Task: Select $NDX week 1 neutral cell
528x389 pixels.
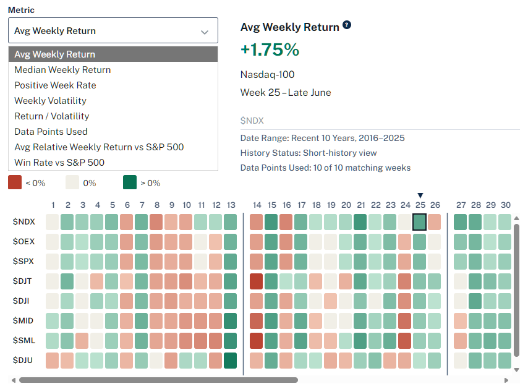Action: pyautogui.click(x=52, y=222)
